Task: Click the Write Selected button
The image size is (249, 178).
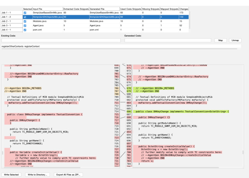Action: [x=12, y=175]
